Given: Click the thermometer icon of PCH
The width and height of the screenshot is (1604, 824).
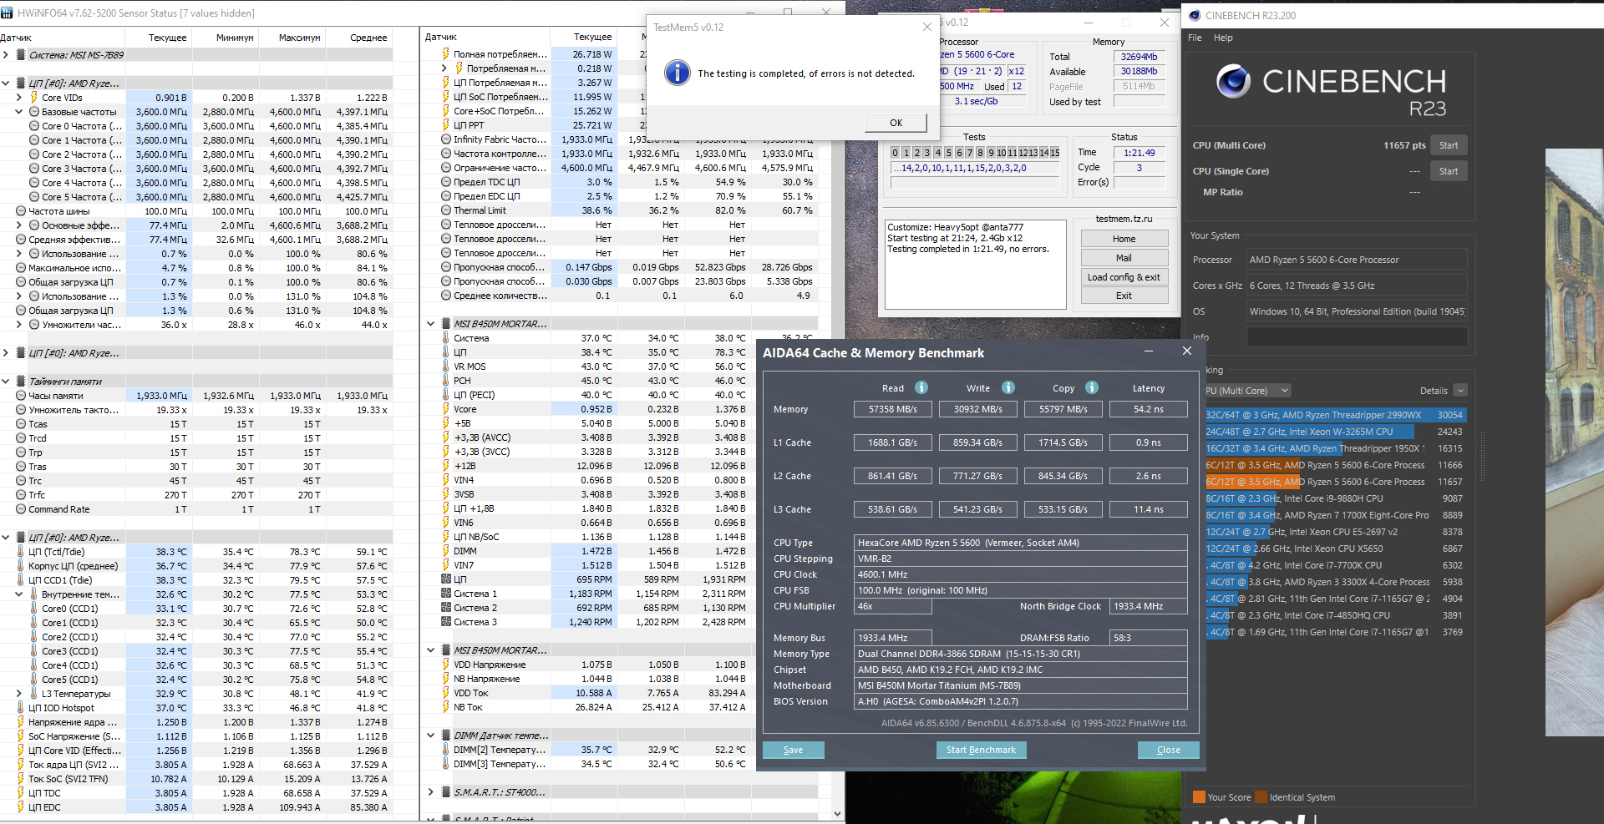Looking at the screenshot, I should (x=446, y=381).
